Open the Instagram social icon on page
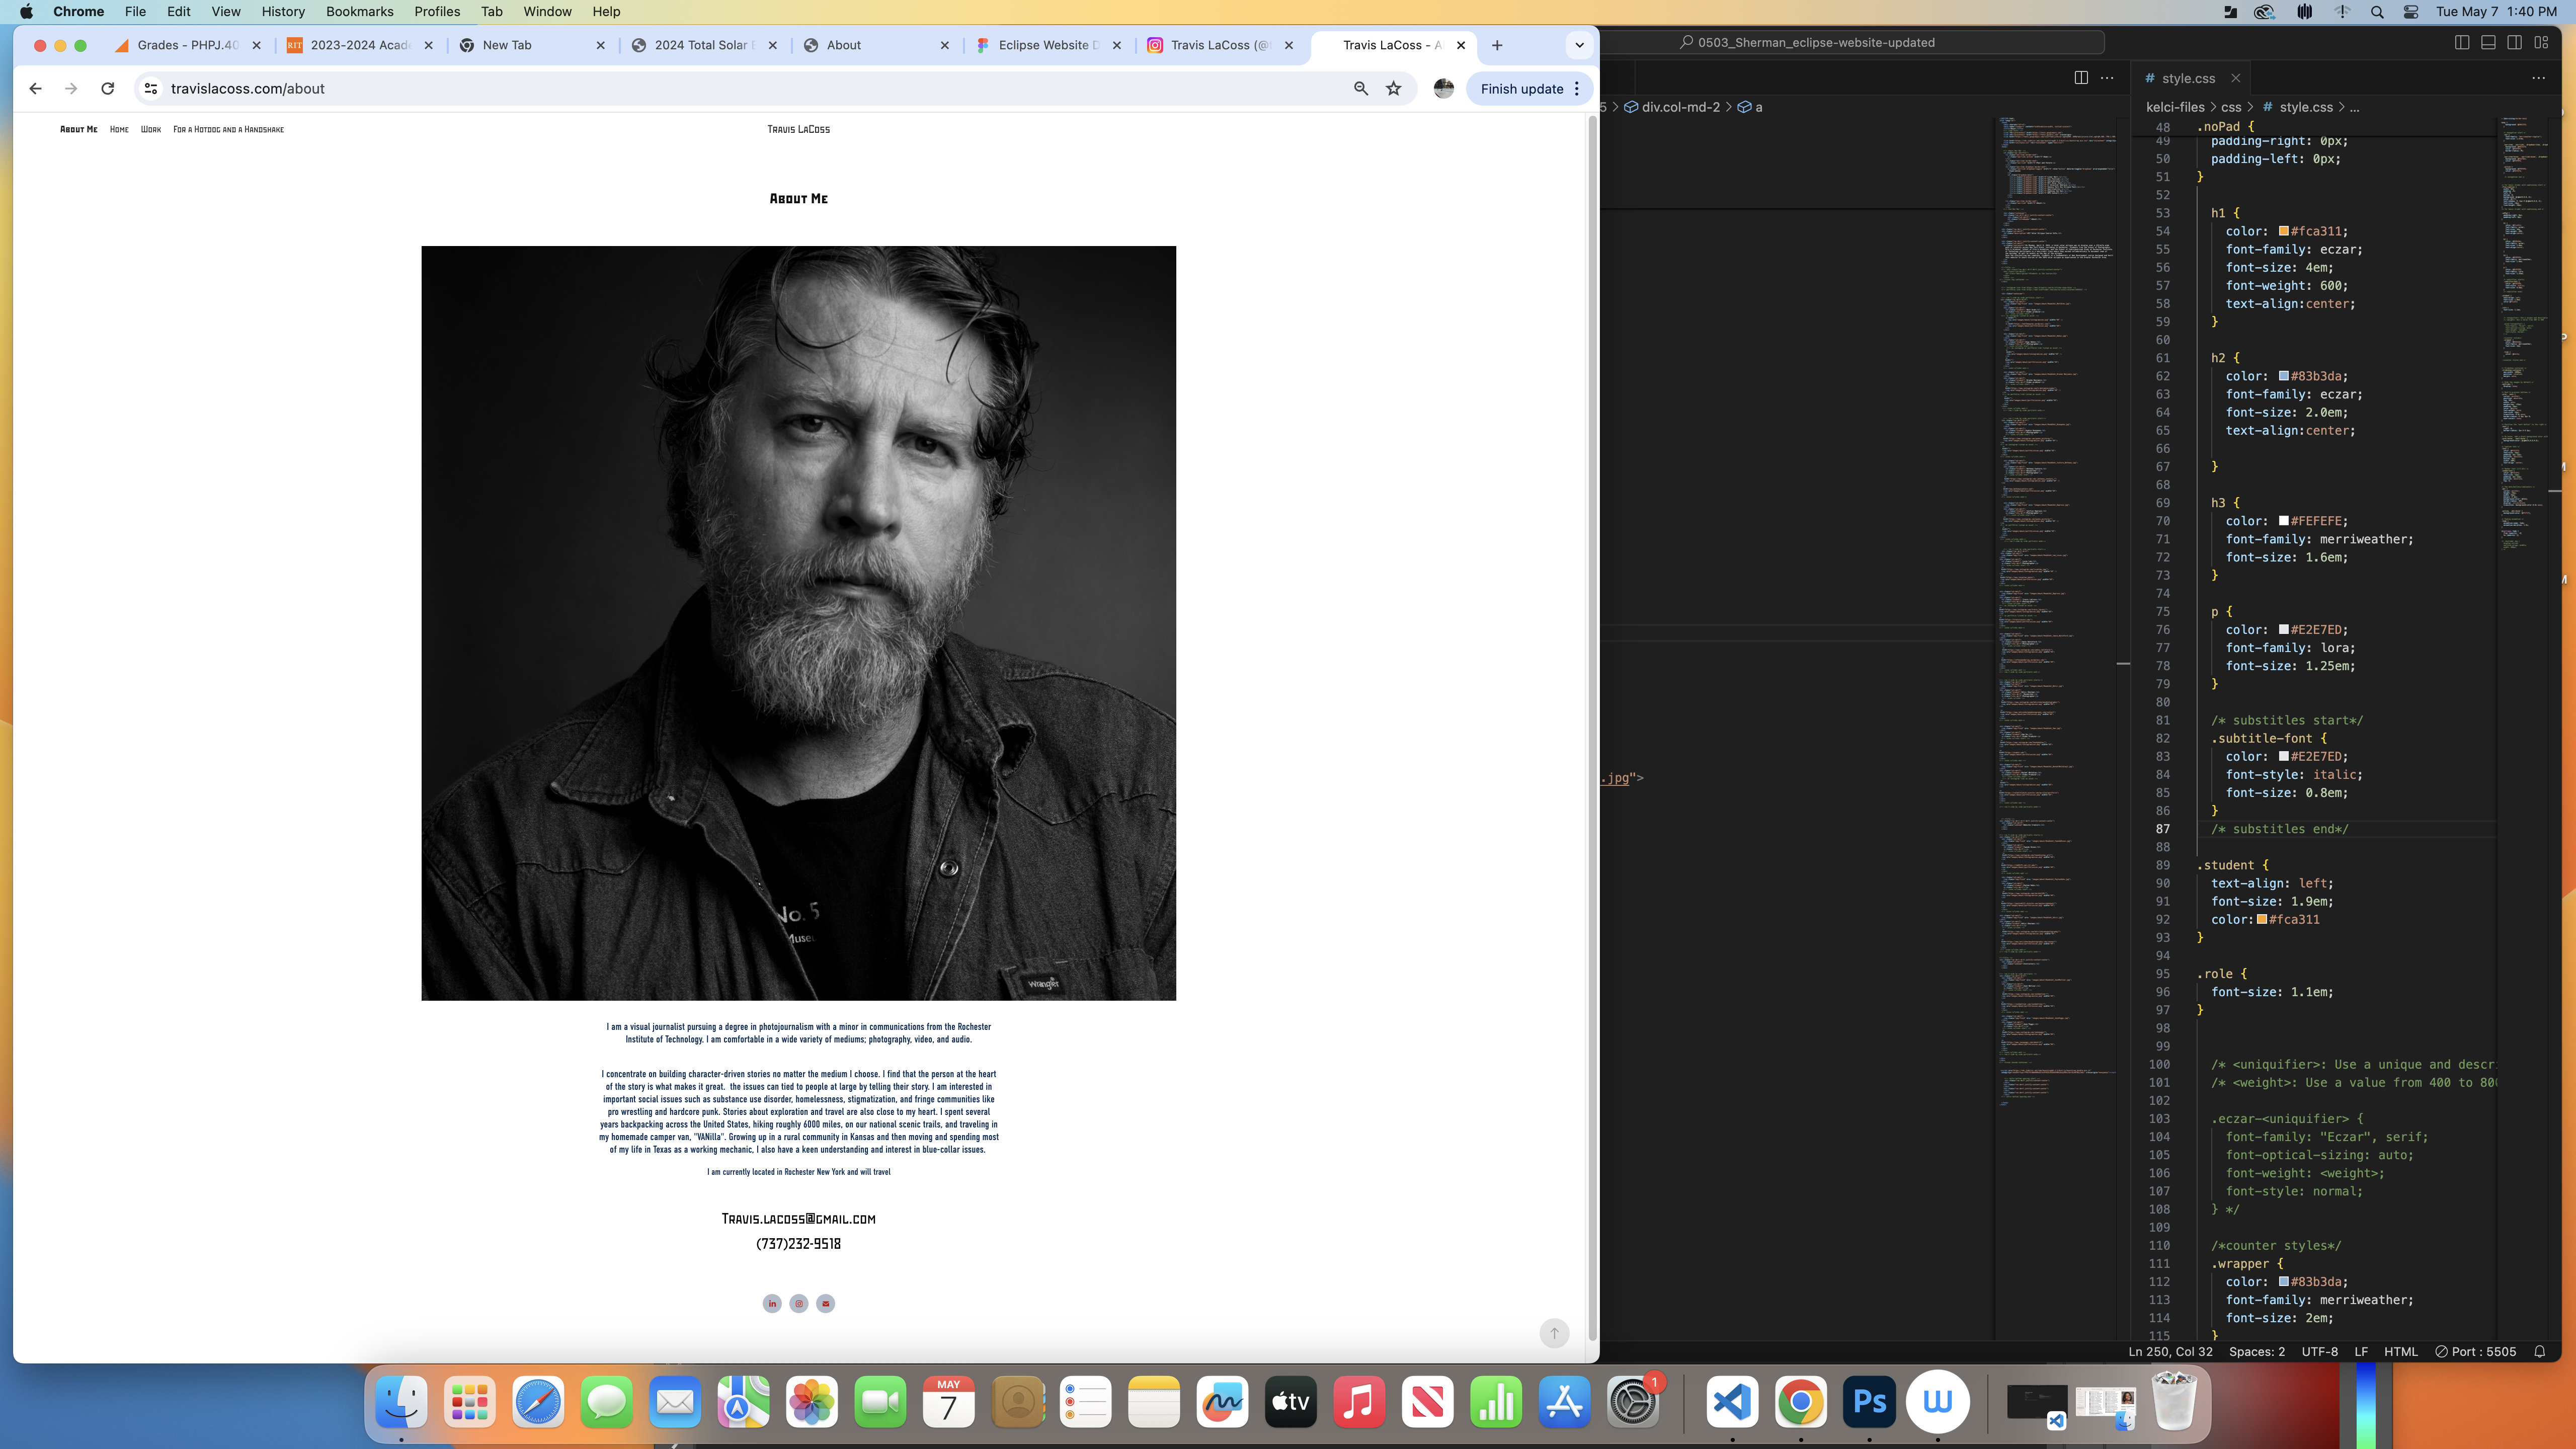The width and height of the screenshot is (2576, 1449). coord(799,1303)
